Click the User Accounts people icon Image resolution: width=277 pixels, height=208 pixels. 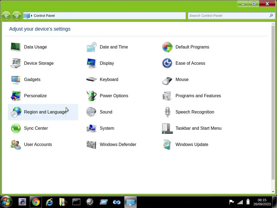point(16,145)
